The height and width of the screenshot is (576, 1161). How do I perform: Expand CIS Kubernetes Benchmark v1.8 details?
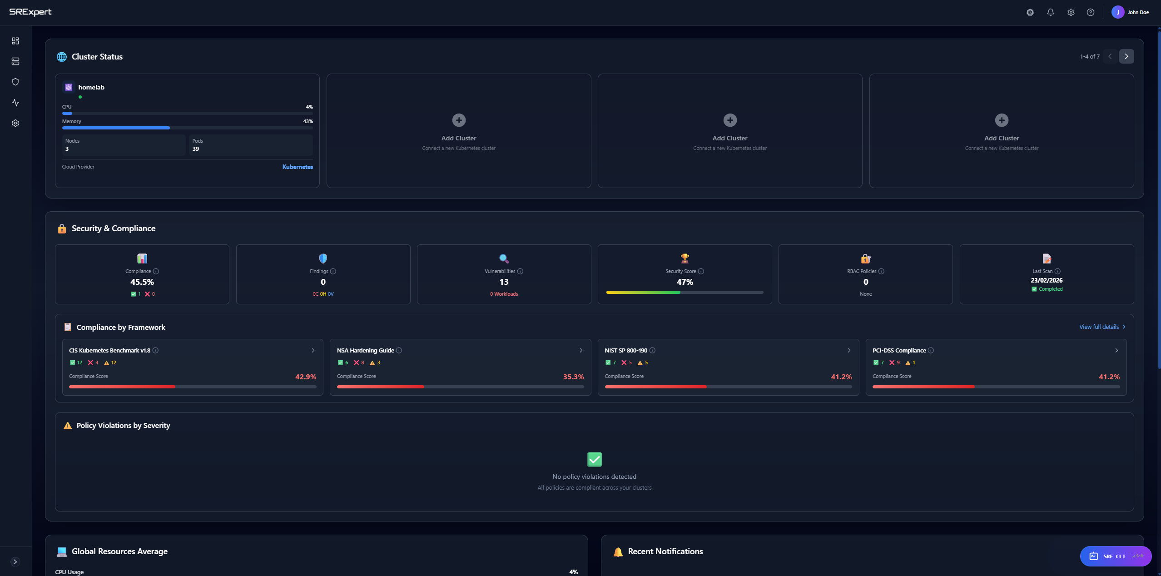pos(313,350)
